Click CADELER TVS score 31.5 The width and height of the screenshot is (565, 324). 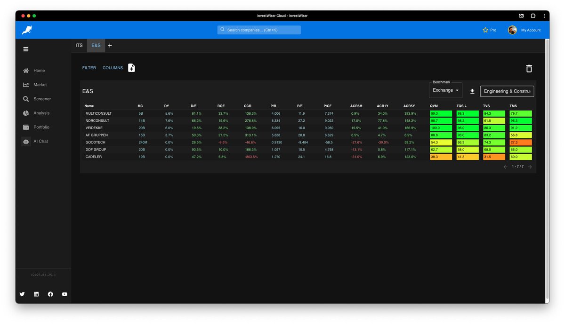[494, 157]
